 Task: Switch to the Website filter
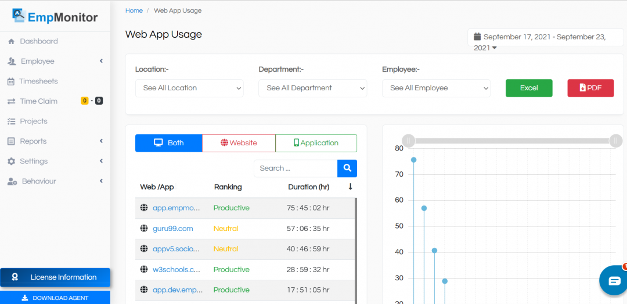pos(239,143)
